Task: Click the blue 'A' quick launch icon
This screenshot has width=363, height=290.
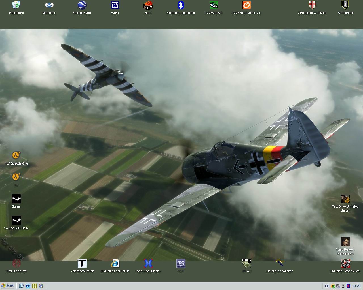Action: tap(28, 286)
